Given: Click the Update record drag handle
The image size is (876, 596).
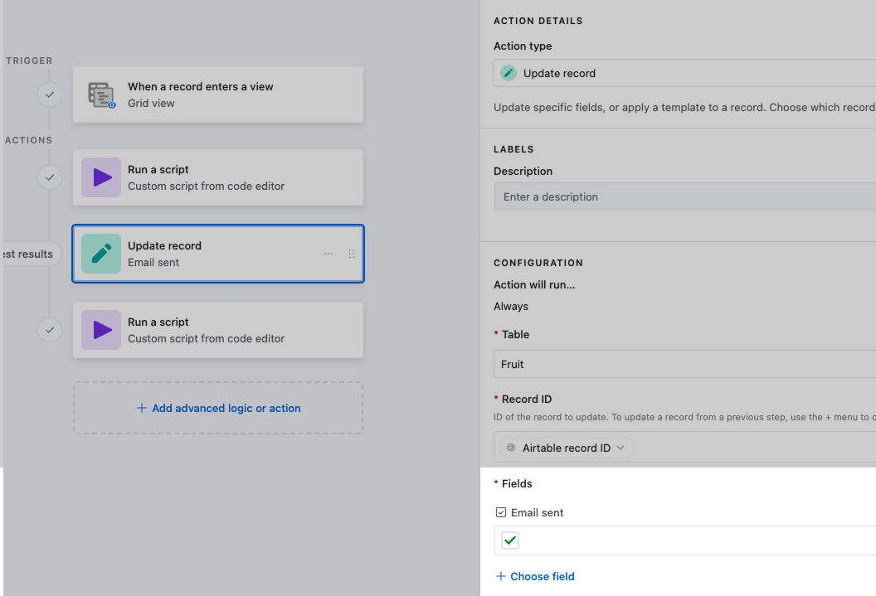Looking at the screenshot, I should [352, 254].
